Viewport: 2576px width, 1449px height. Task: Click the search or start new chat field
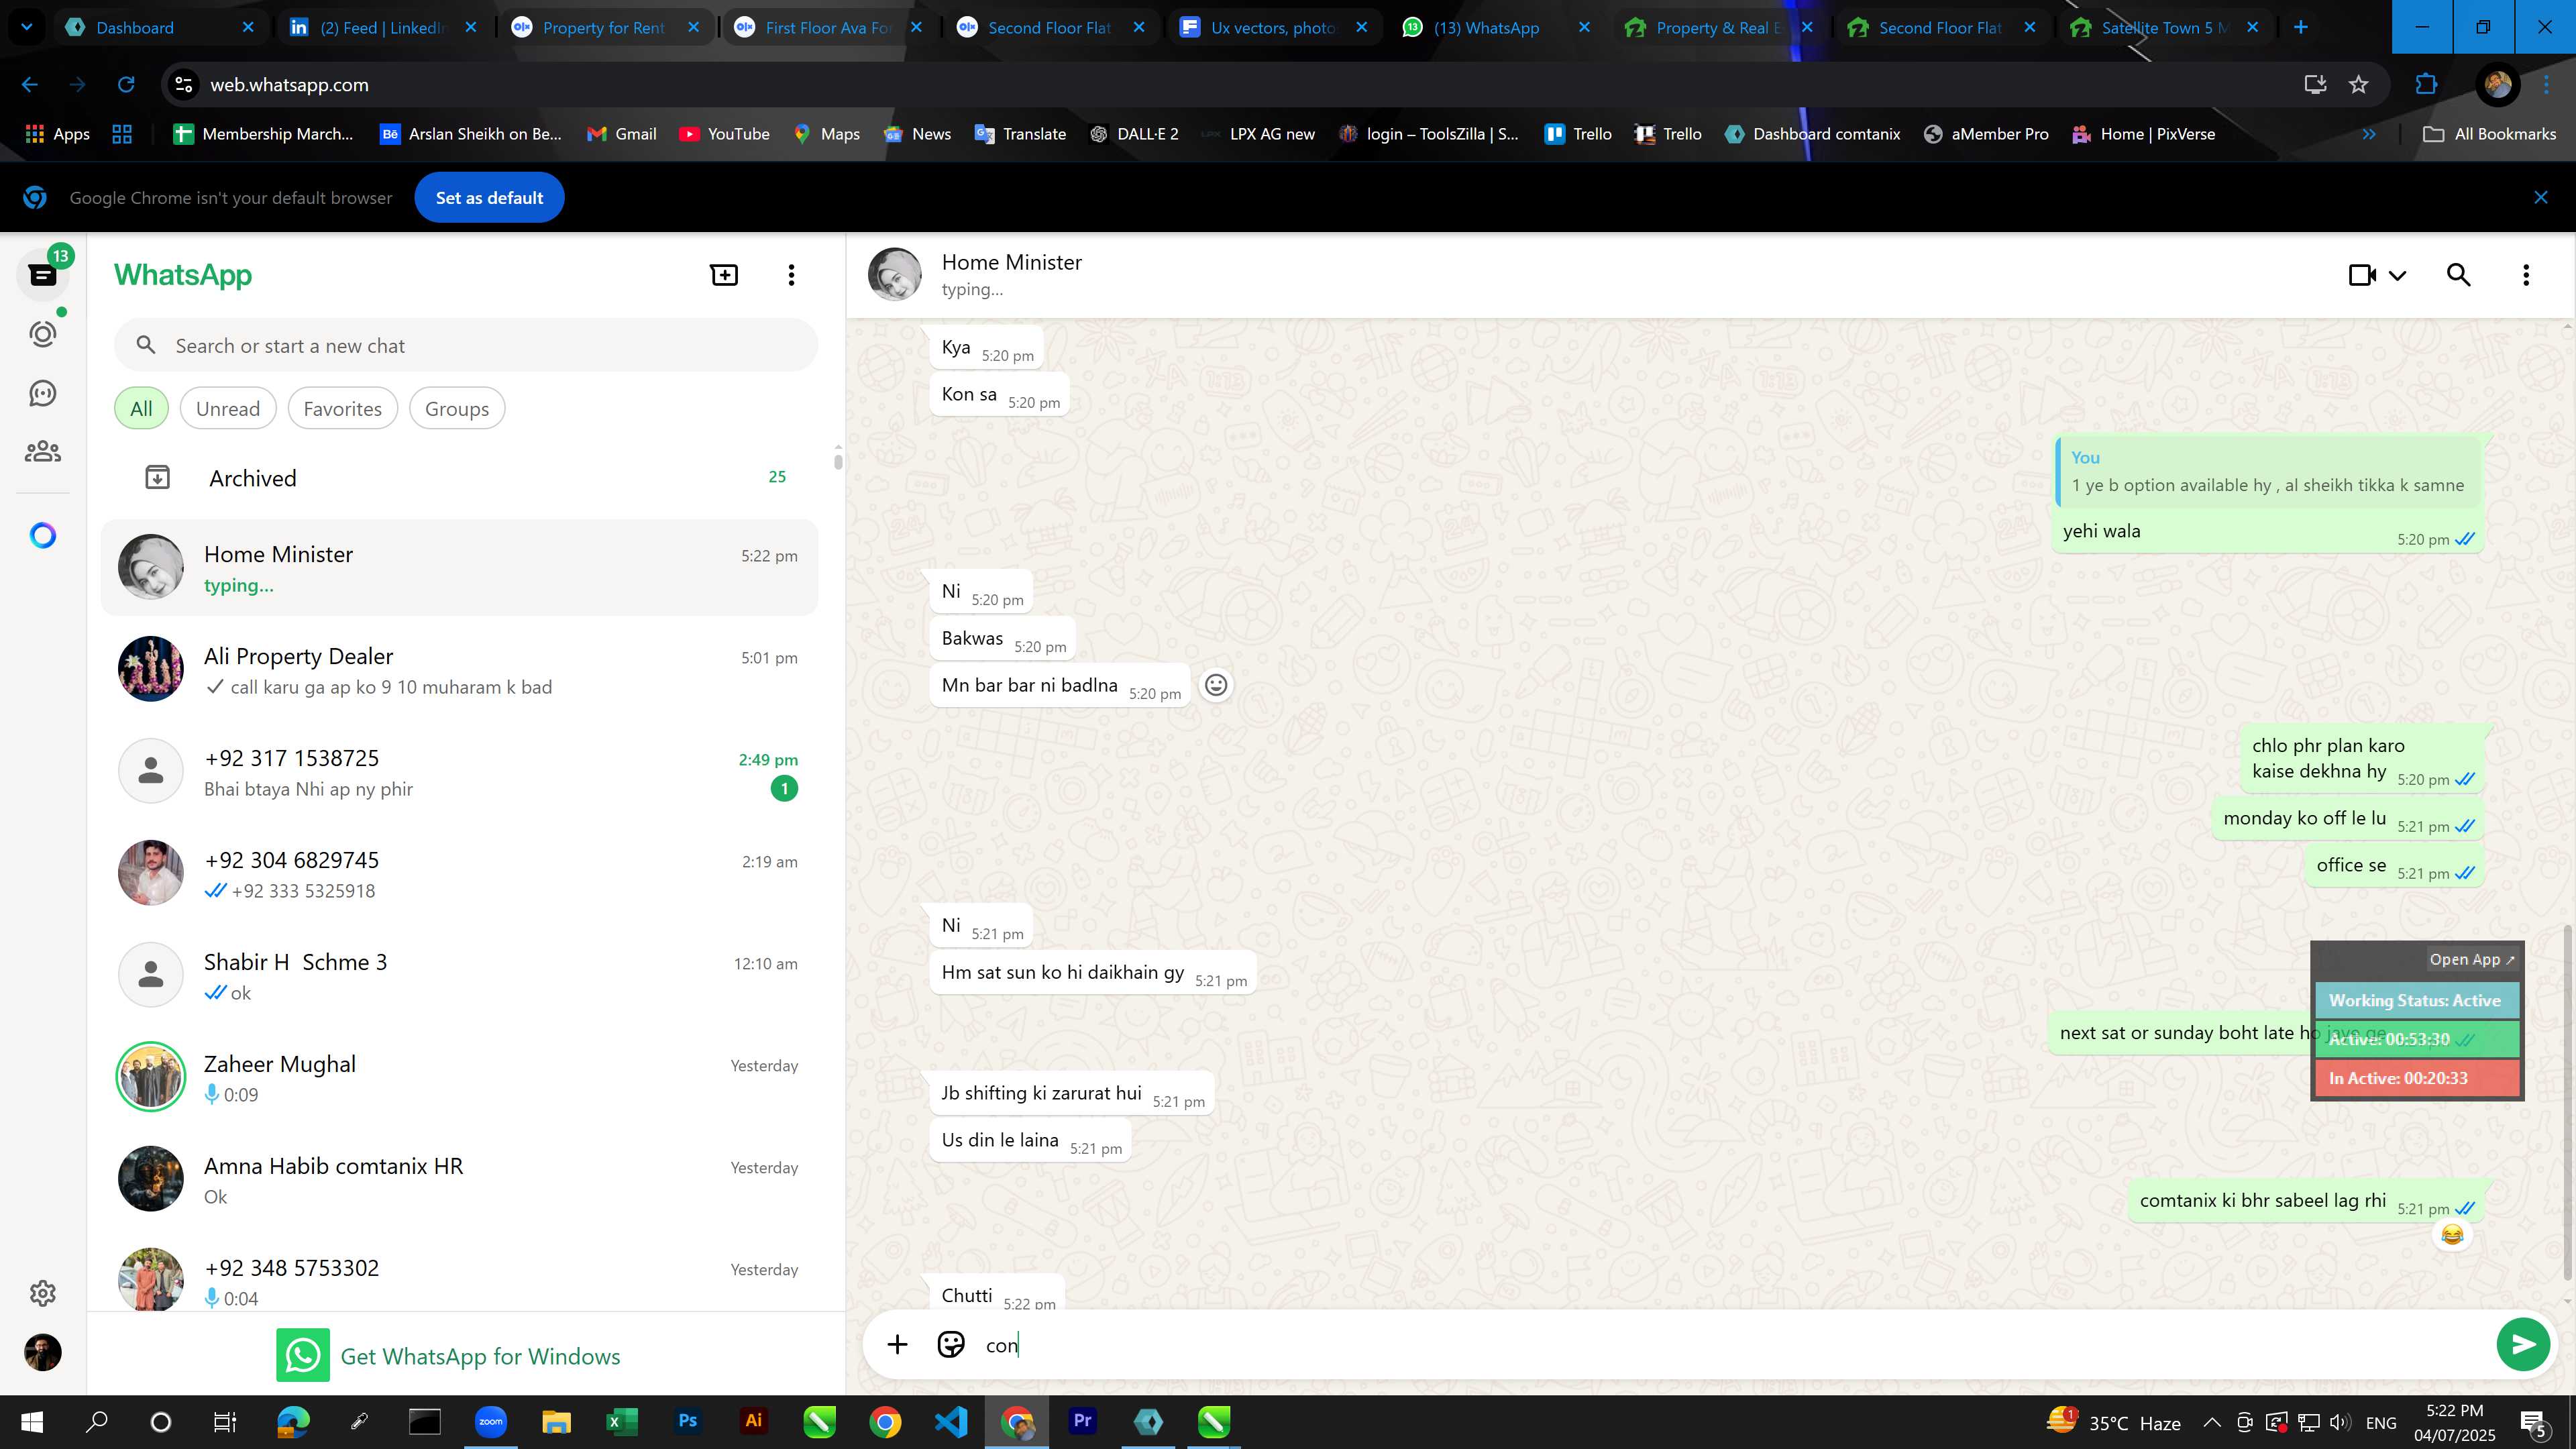point(466,346)
